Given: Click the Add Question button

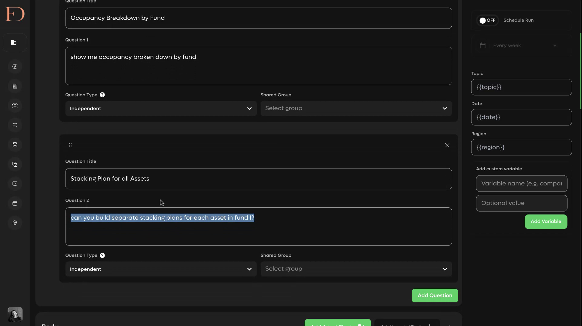Looking at the screenshot, I should 435,296.
